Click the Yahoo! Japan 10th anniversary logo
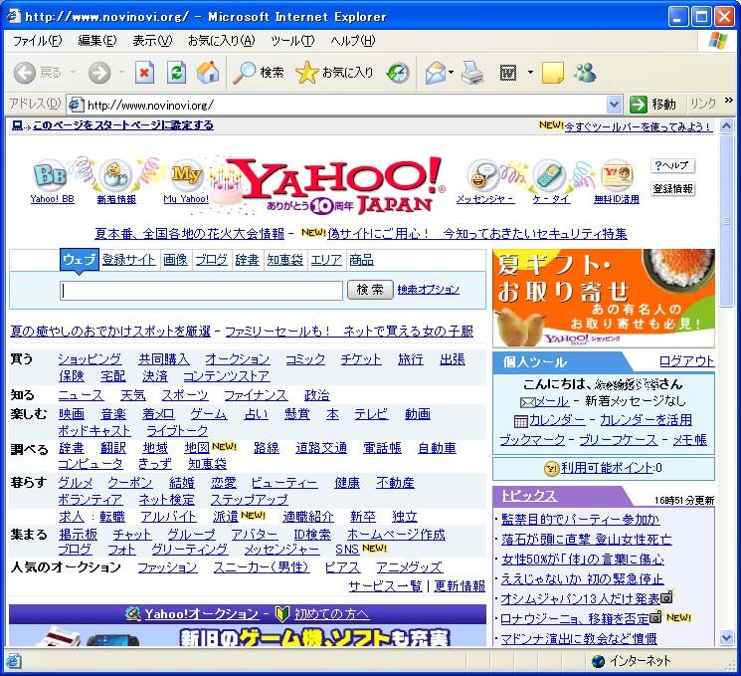 [328, 185]
